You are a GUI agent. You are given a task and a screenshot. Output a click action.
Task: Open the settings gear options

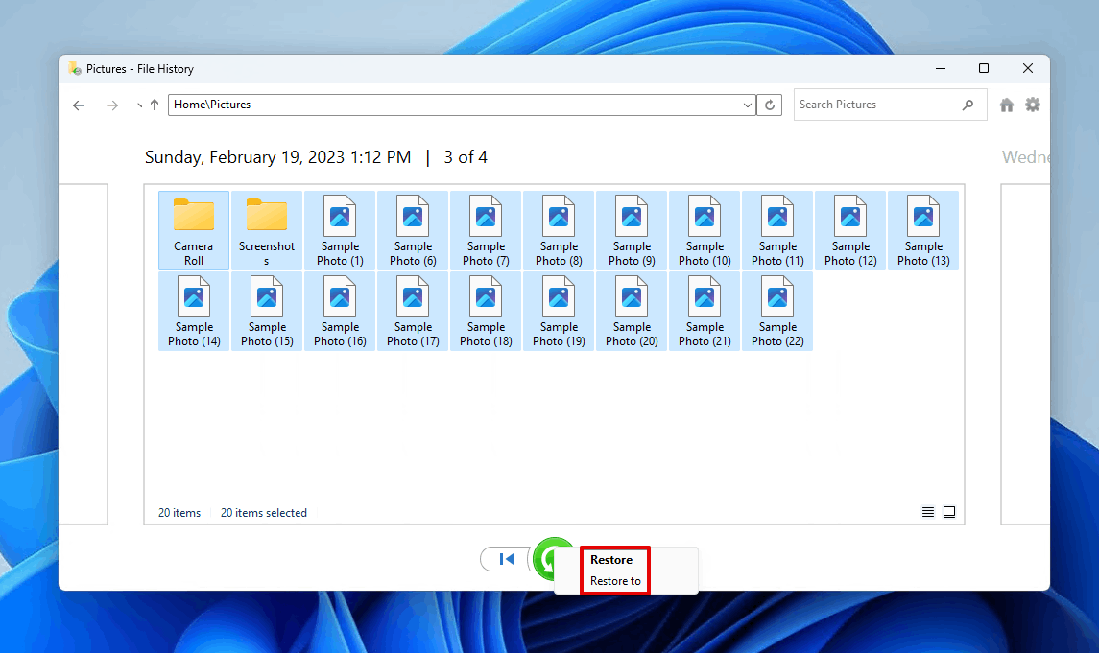(x=1033, y=105)
